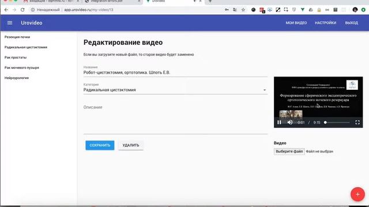Click the Редактирование видео heading
This screenshot has height=207, width=369.
click(x=123, y=43)
